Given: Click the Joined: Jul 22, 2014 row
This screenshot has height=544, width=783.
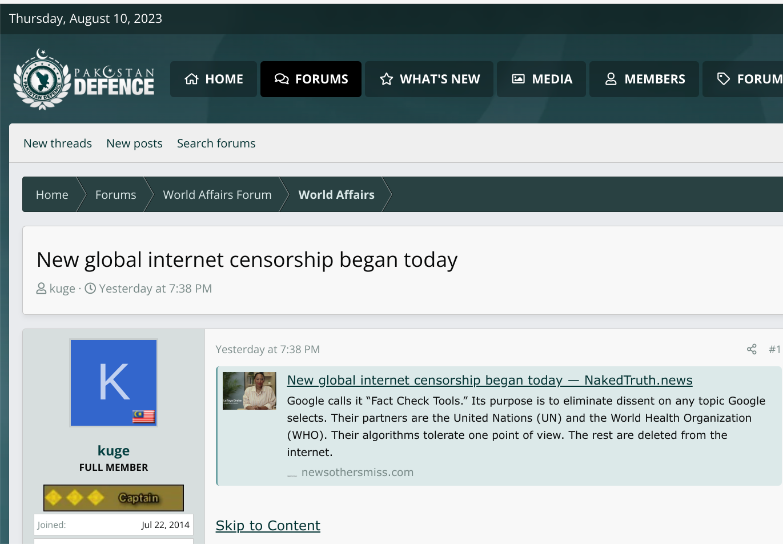Looking at the screenshot, I should point(114,525).
